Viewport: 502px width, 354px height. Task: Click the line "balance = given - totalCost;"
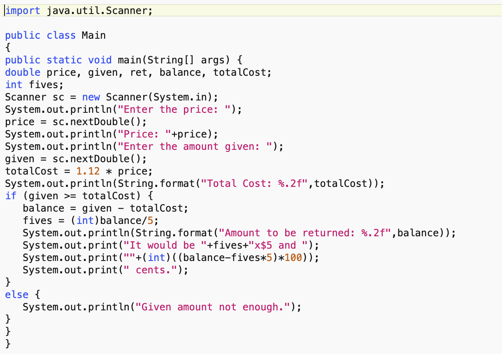(x=106, y=208)
